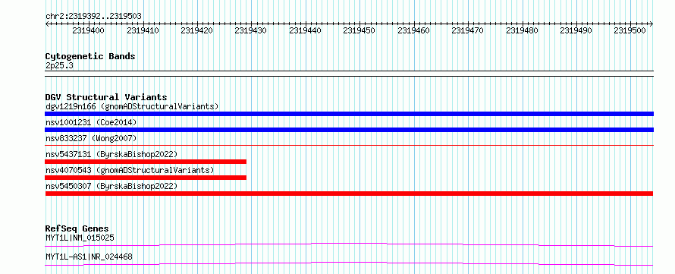Screen dimensions: 675x274
Task: Click the short red bar for nsv5437131
Action: [x=146, y=162]
